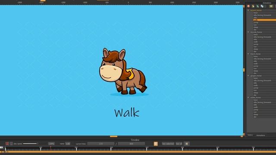The image size is (276, 155).
Task: Click the gray icon beside the red timeline icon
Action: pyautogui.click(x=11, y=143)
